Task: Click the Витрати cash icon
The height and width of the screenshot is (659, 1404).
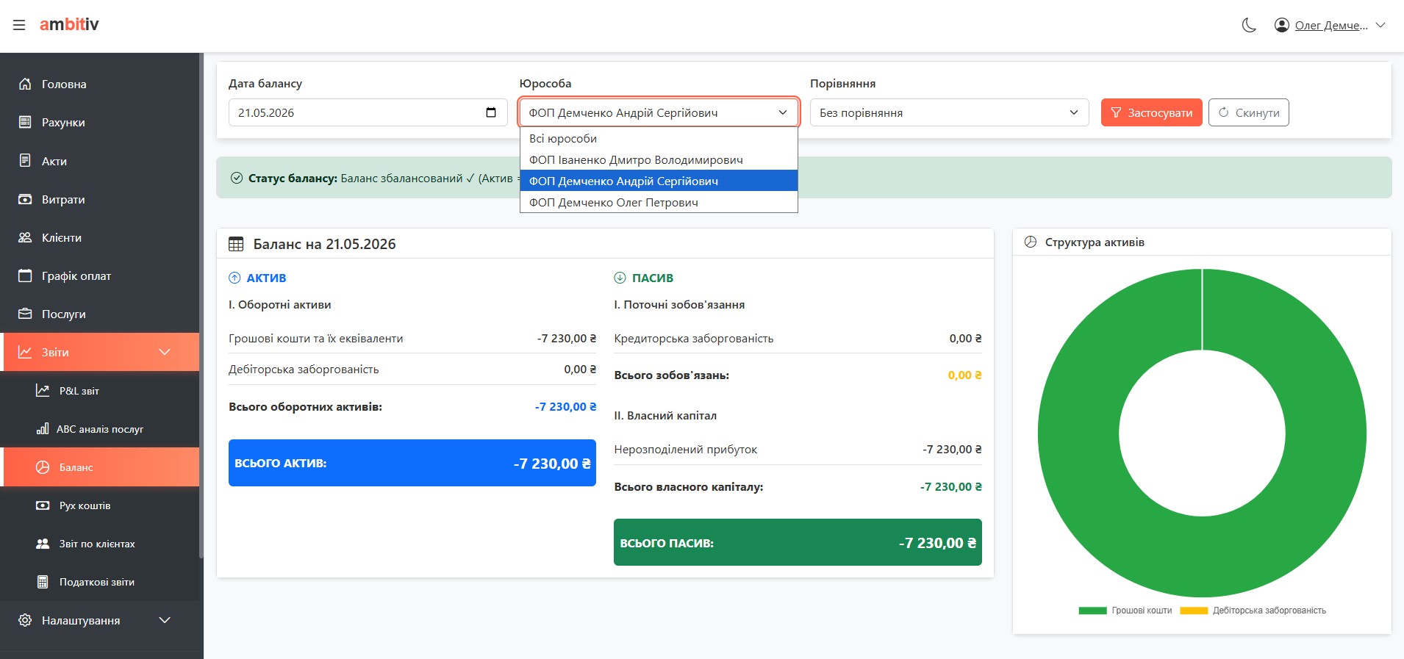Action: [x=25, y=199]
